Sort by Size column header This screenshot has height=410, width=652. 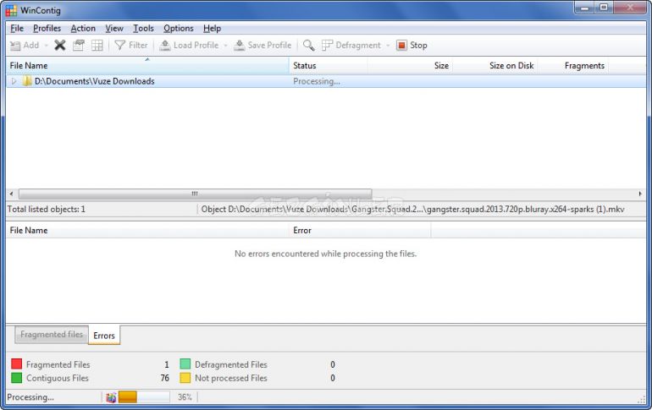(410, 66)
